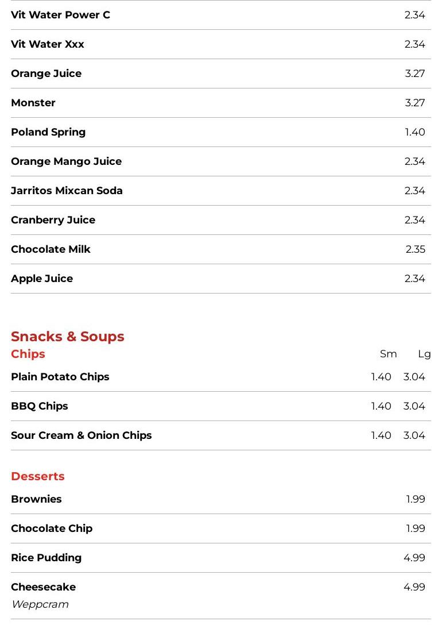Open the Sour Cream & Onion Chips item

(x=221, y=435)
